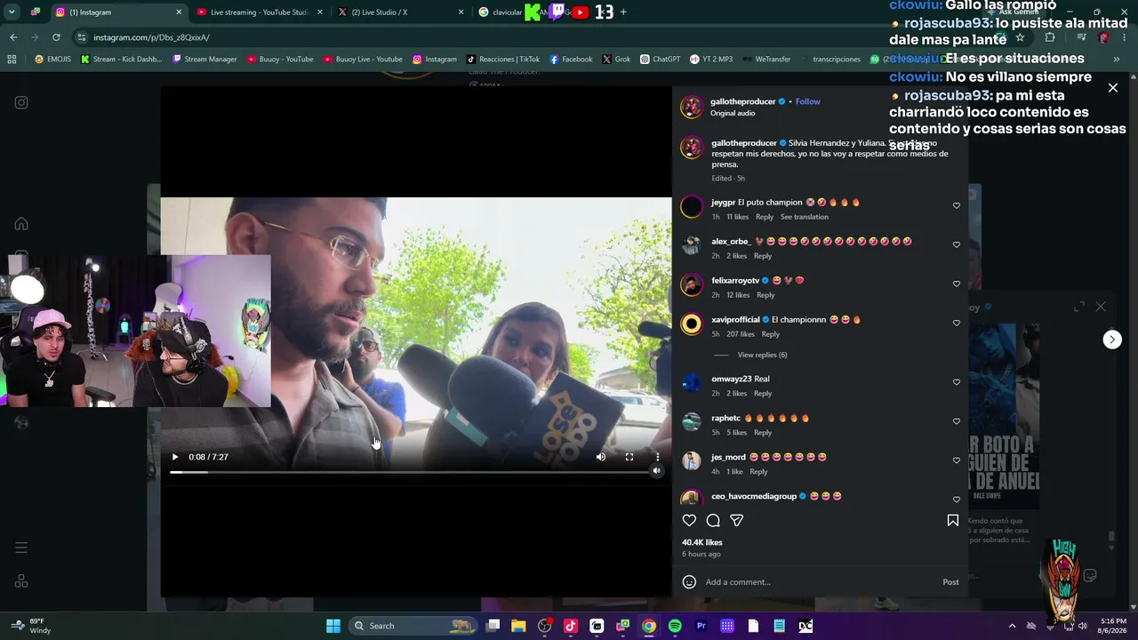Open a new browser tab
This screenshot has width=1138, height=640.
coord(623,12)
